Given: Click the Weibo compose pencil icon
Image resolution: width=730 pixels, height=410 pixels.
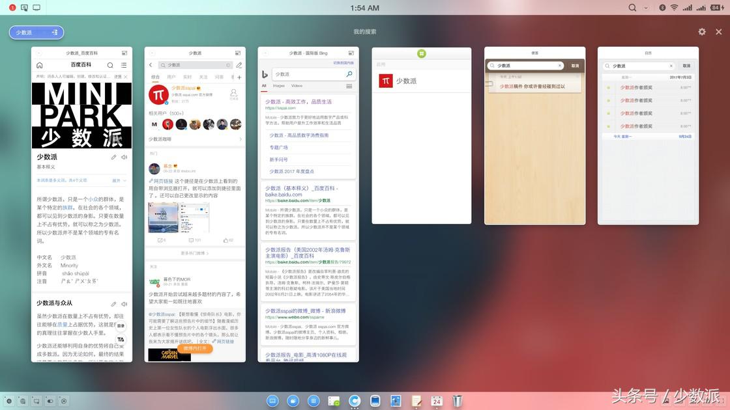Looking at the screenshot, I should coord(239,65).
